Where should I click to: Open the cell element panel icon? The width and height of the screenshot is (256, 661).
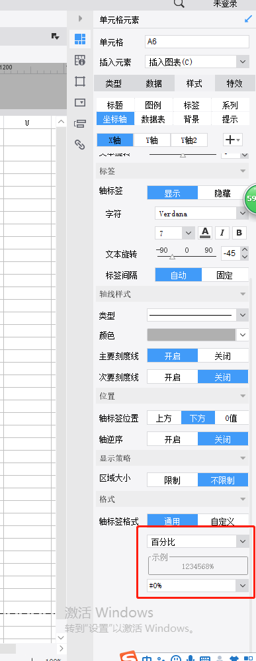(x=80, y=39)
